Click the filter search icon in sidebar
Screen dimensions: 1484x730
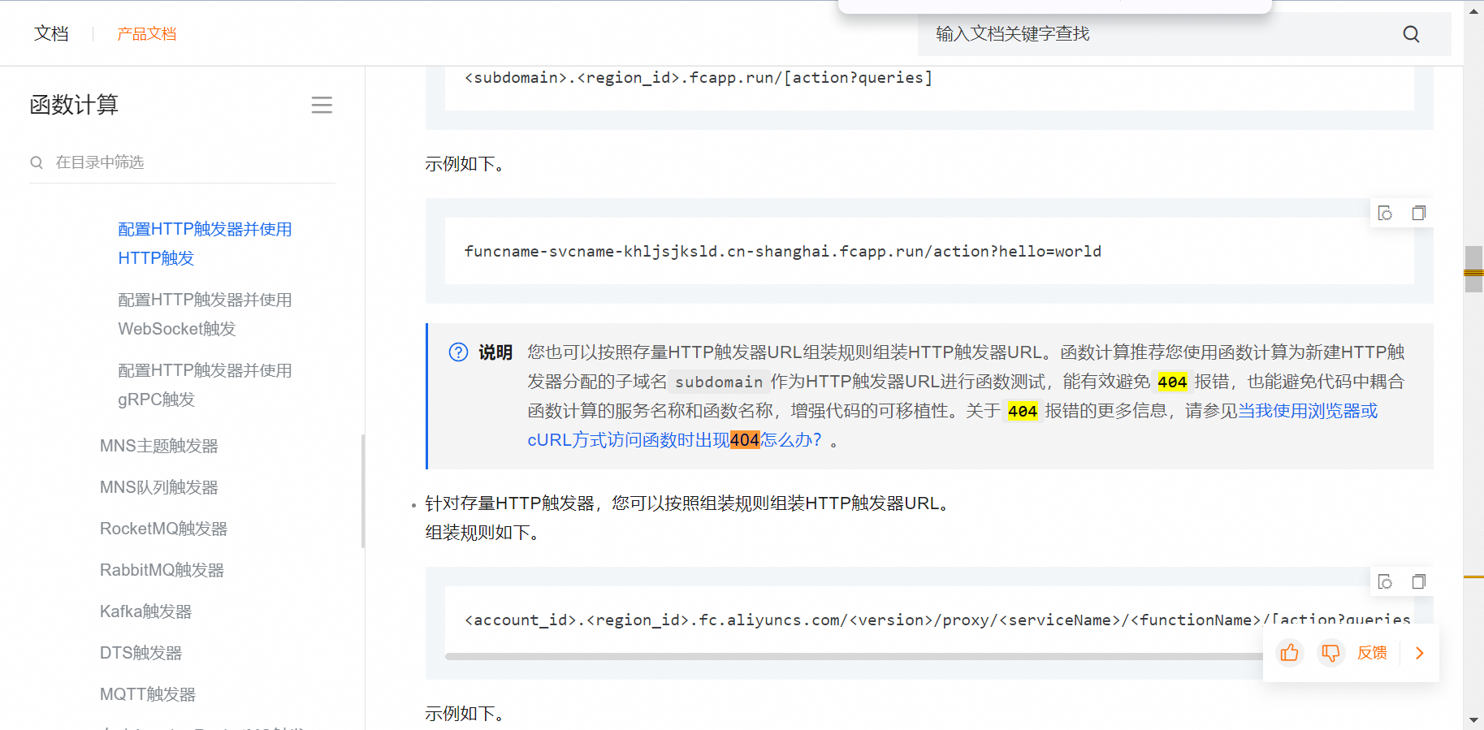(x=37, y=162)
